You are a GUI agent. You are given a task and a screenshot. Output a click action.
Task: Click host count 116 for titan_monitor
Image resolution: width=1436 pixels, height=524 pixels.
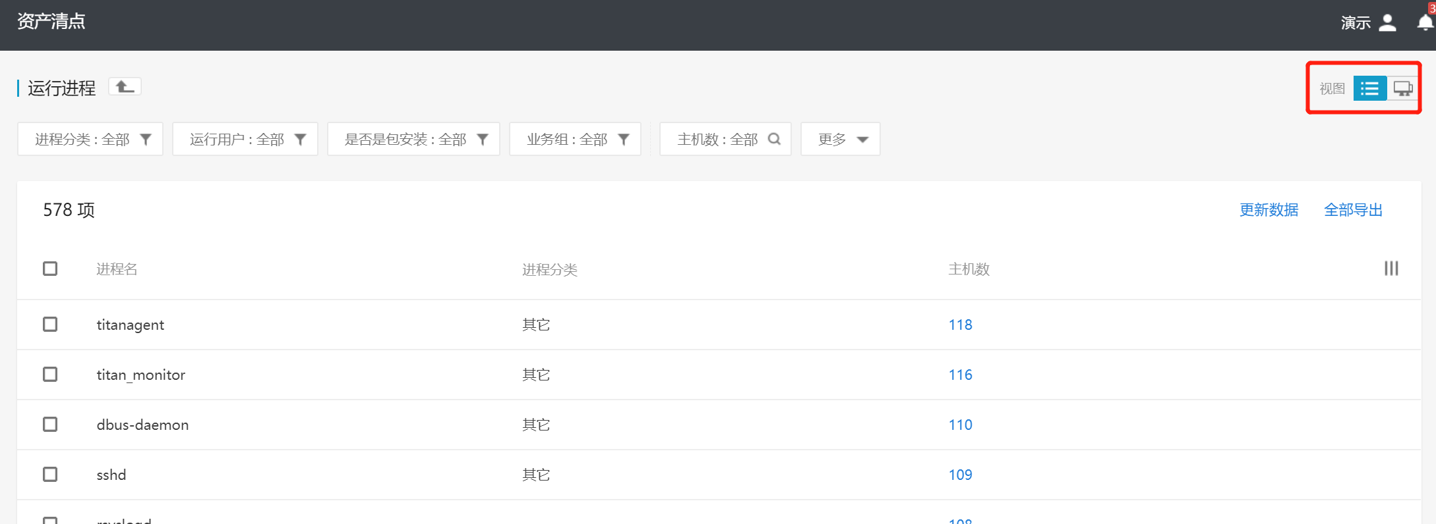pyautogui.click(x=960, y=375)
